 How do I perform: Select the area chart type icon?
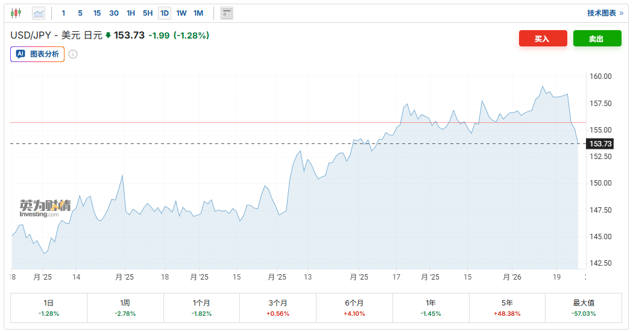(x=39, y=13)
